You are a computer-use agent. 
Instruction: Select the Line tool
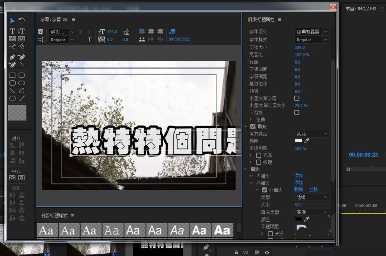[22, 98]
